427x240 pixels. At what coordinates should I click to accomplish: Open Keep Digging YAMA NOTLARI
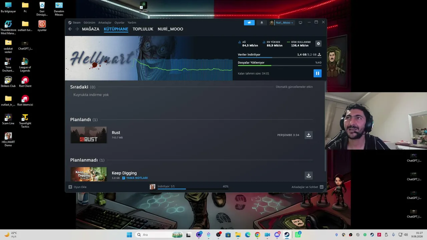(x=135, y=178)
